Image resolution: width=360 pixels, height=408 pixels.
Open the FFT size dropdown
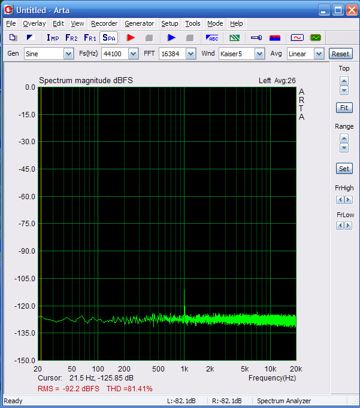tap(191, 54)
